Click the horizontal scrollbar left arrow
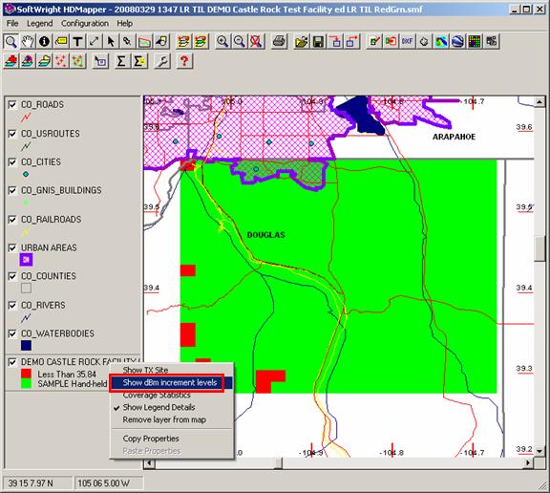Screen dimensions: 550x493 (x=150, y=463)
